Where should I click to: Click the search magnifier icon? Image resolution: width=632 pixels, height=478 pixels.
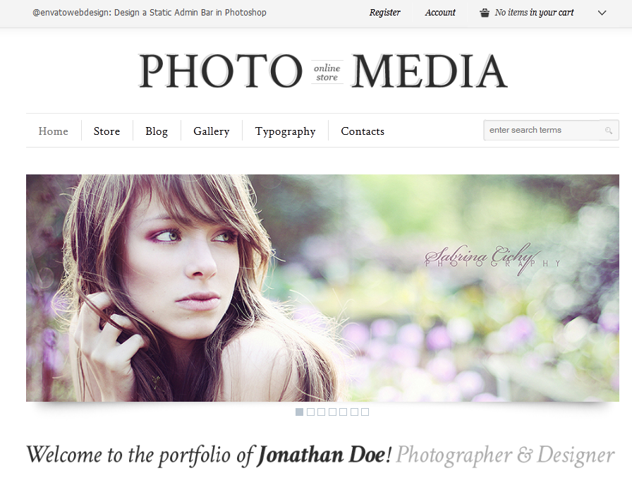pyautogui.click(x=609, y=131)
